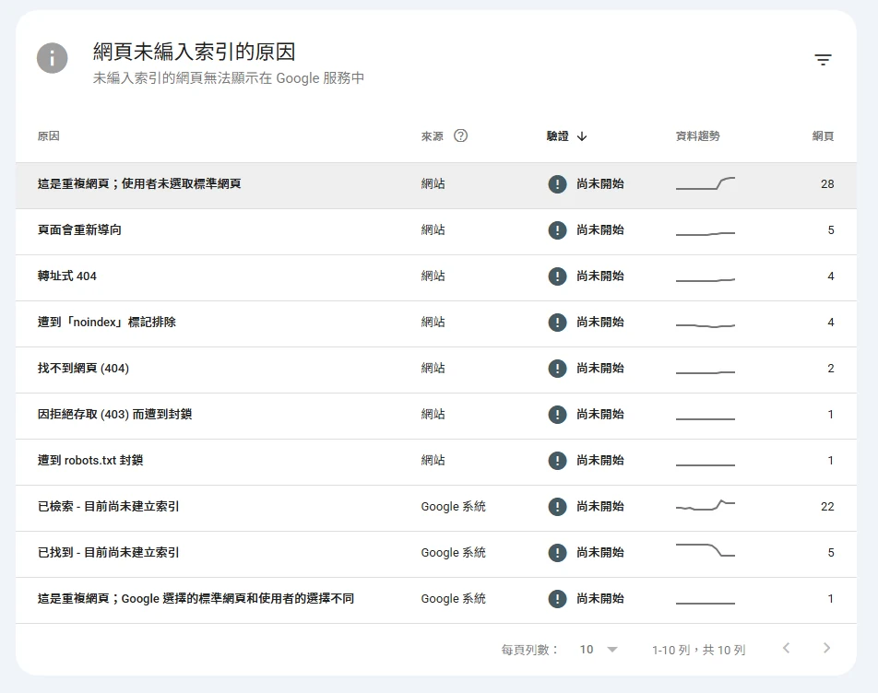
Task: Go to previous page arrow
Action: [x=786, y=648]
